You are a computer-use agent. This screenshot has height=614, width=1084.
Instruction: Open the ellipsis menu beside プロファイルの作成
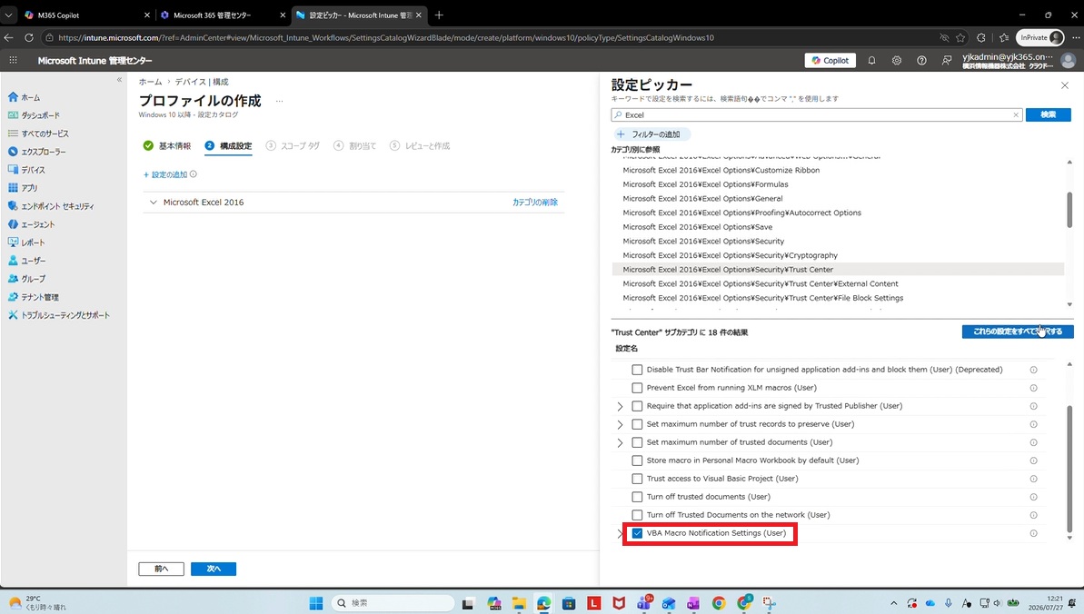pos(279,101)
